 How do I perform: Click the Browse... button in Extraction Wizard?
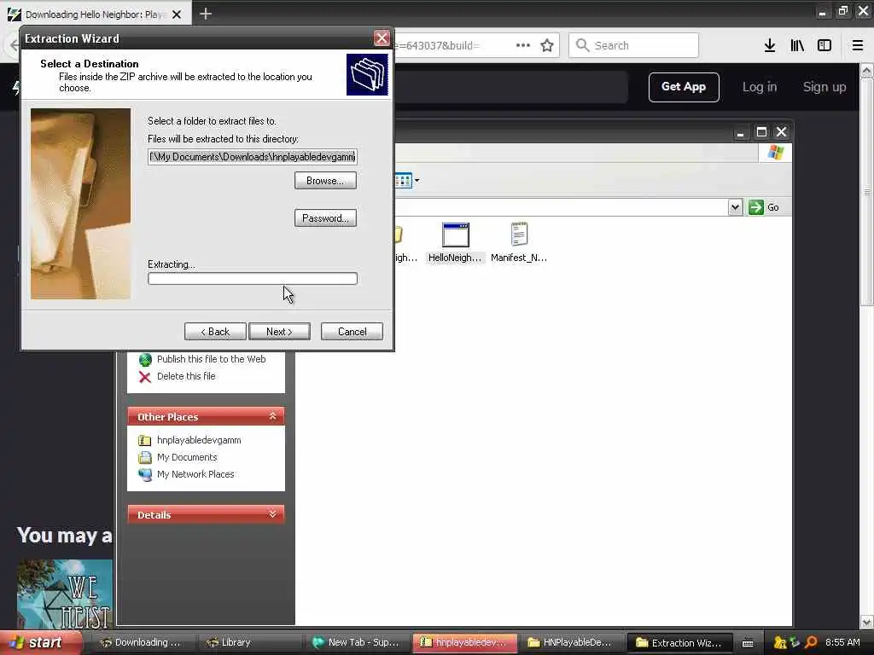(x=325, y=181)
